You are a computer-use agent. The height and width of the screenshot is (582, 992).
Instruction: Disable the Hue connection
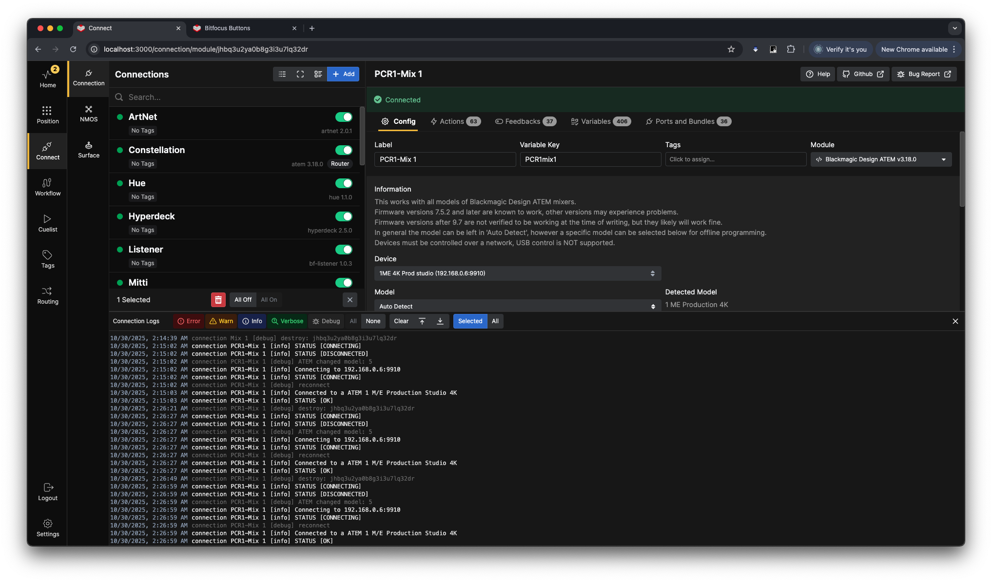pyautogui.click(x=344, y=183)
